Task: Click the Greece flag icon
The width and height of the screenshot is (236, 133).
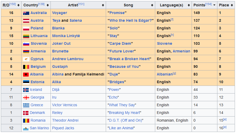Action: click(26, 105)
